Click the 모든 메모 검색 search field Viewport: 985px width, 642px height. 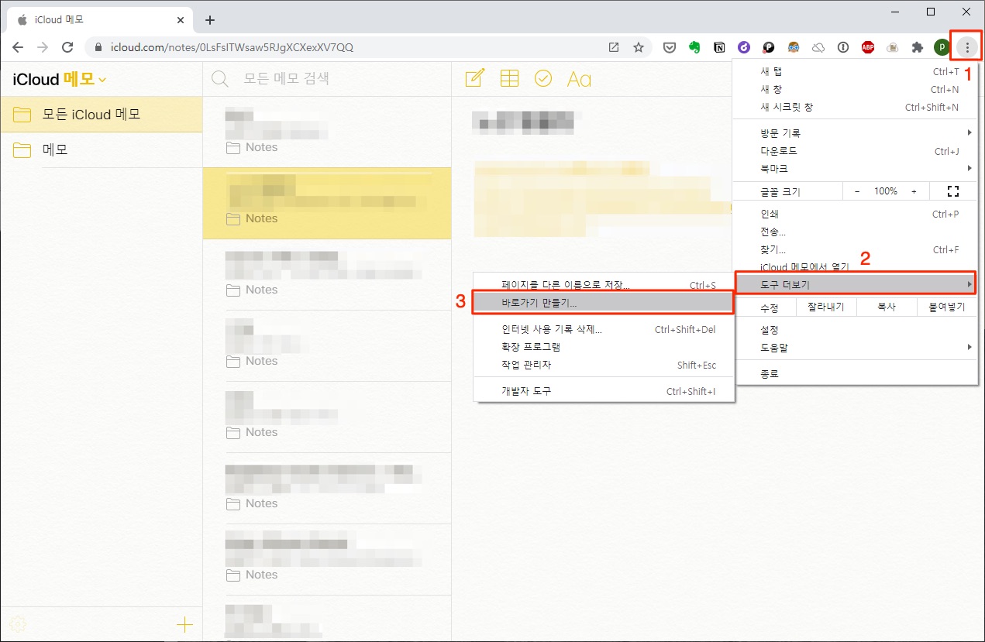click(326, 79)
